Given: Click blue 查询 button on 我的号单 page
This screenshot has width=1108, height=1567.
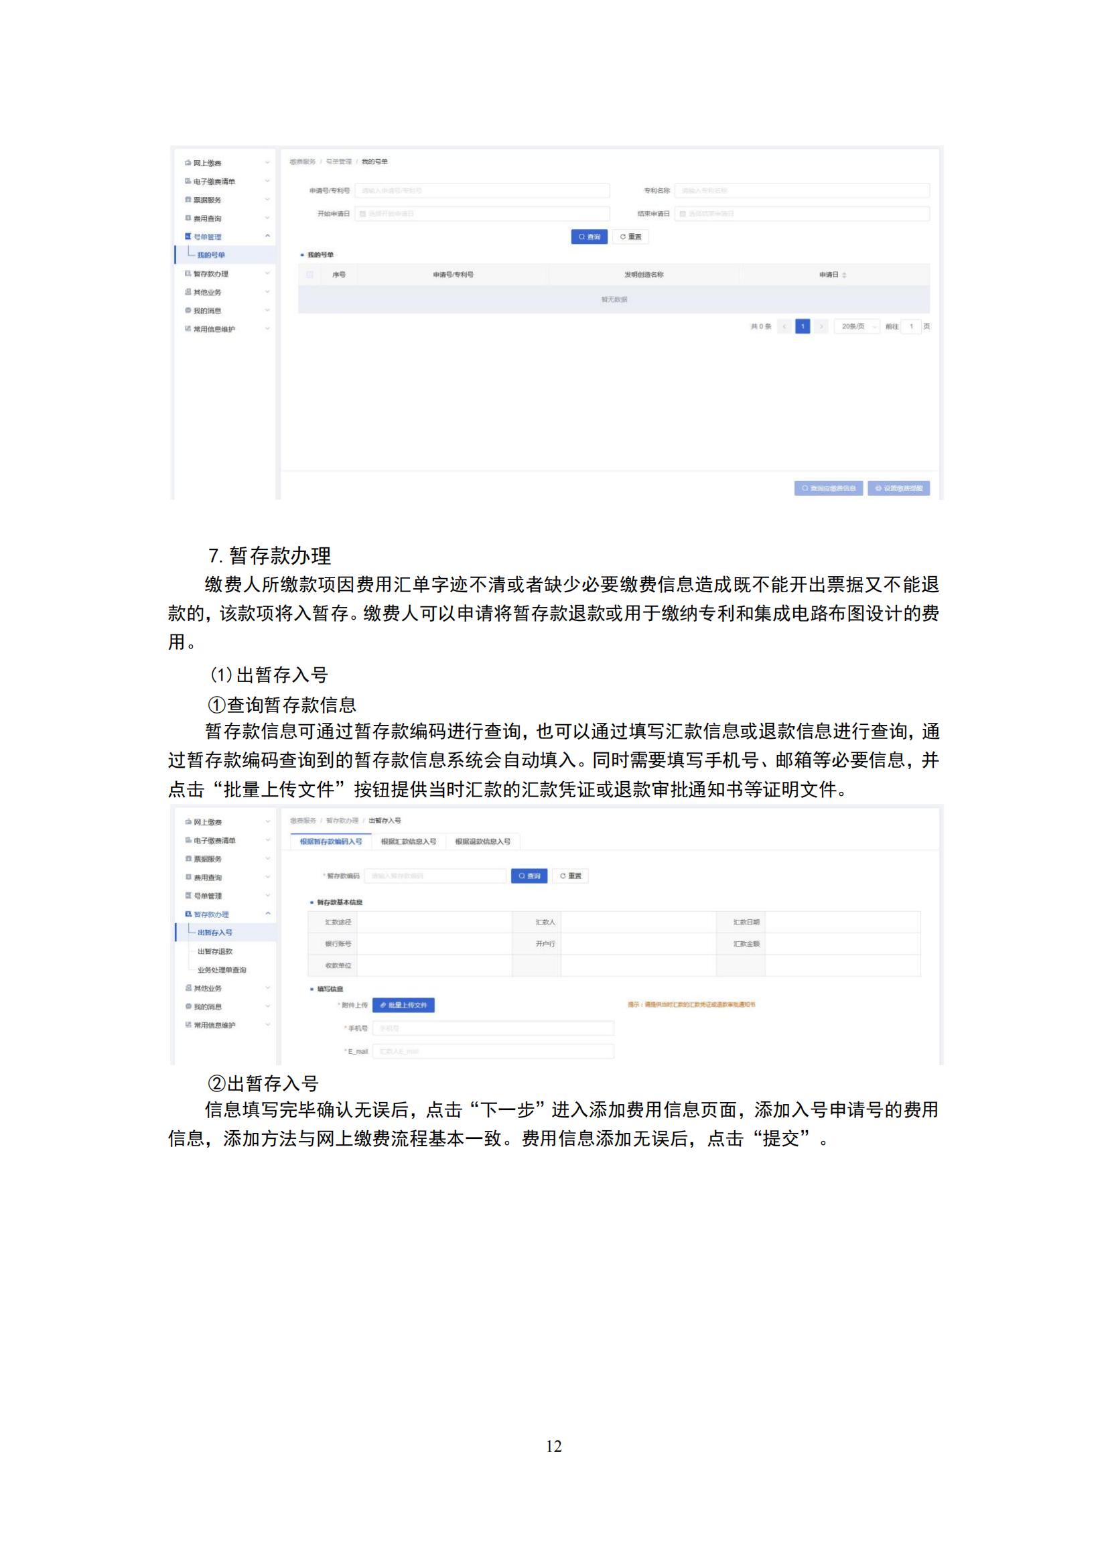Looking at the screenshot, I should pos(590,236).
